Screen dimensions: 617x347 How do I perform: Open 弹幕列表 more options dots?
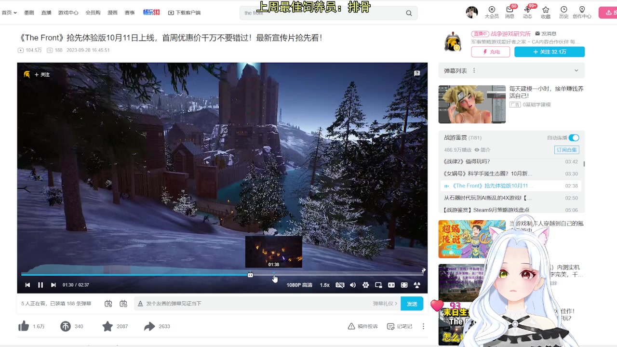pos(474,71)
